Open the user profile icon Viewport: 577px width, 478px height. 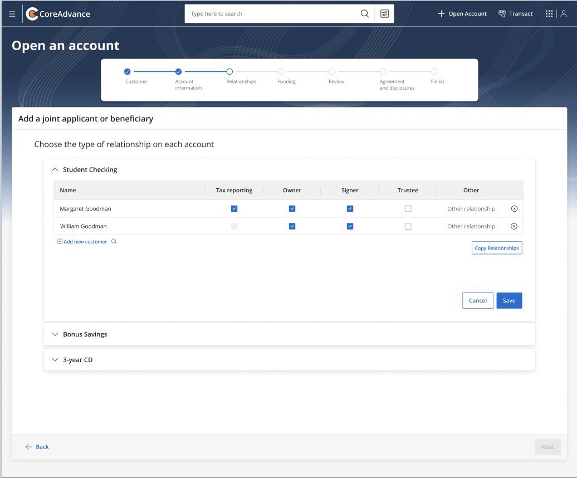tap(564, 13)
